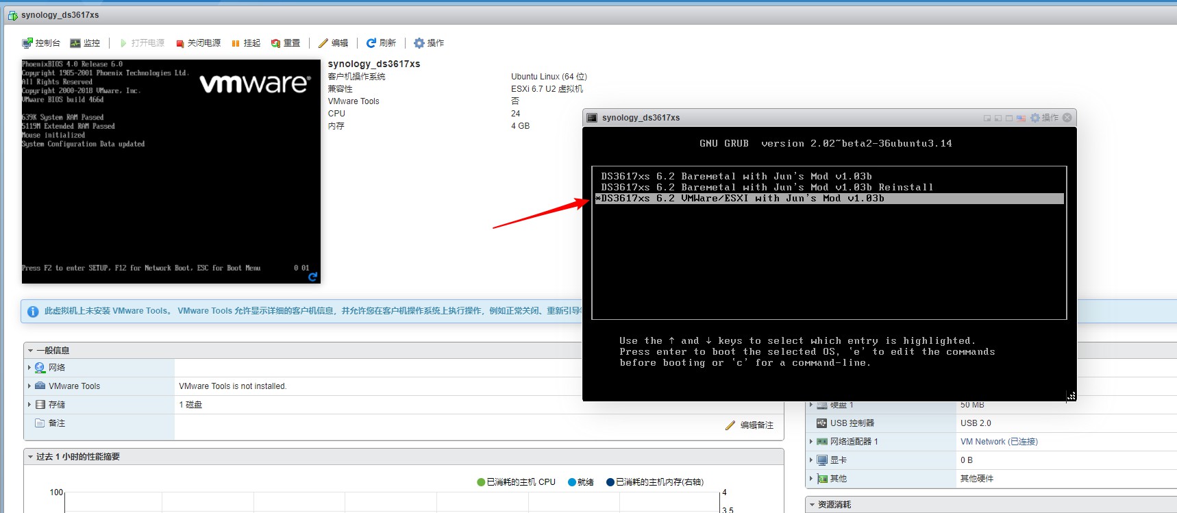Screen dimensions: 1177x513
Task: Suspend the VM using 挂起
Action: (x=246, y=43)
